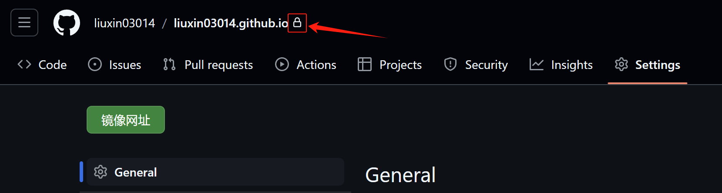Click the Actions play-circle icon
722x193 pixels.
click(x=282, y=65)
